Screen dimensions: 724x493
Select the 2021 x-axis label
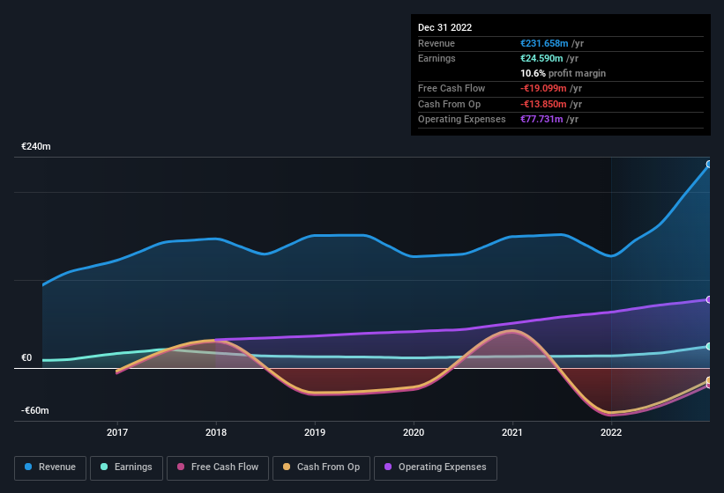click(x=512, y=432)
